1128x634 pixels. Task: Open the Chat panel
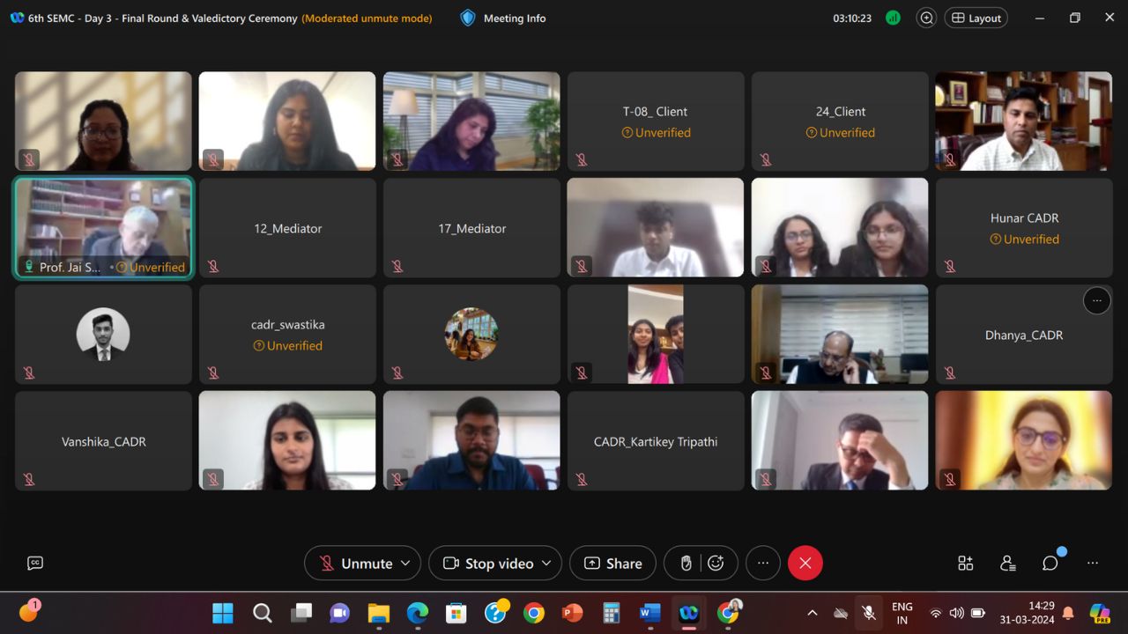[x=1050, y=564]
